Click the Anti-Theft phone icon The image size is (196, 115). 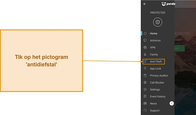pos(145,62)
